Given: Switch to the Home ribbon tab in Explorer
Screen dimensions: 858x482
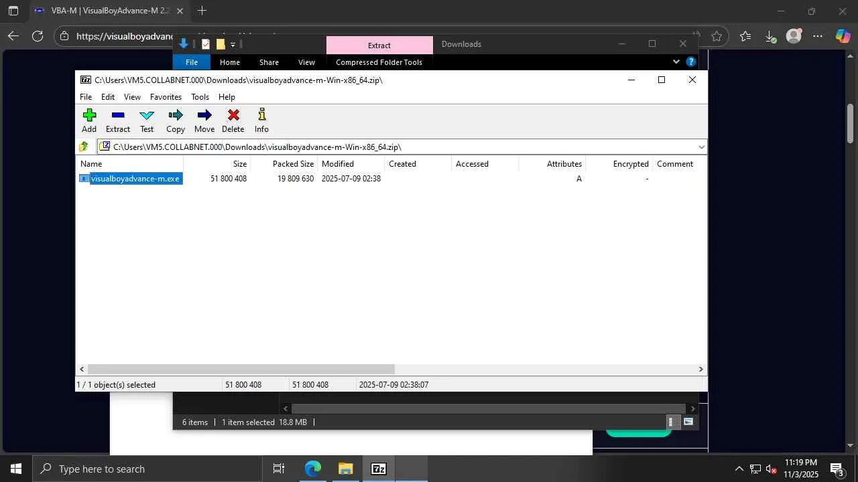Looking at the screenshot, I should pyautogui.click(x=230, y=62).
